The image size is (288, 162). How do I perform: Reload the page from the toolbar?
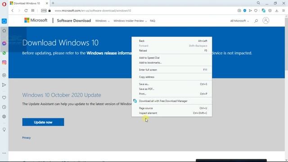(x=26, y=11)
